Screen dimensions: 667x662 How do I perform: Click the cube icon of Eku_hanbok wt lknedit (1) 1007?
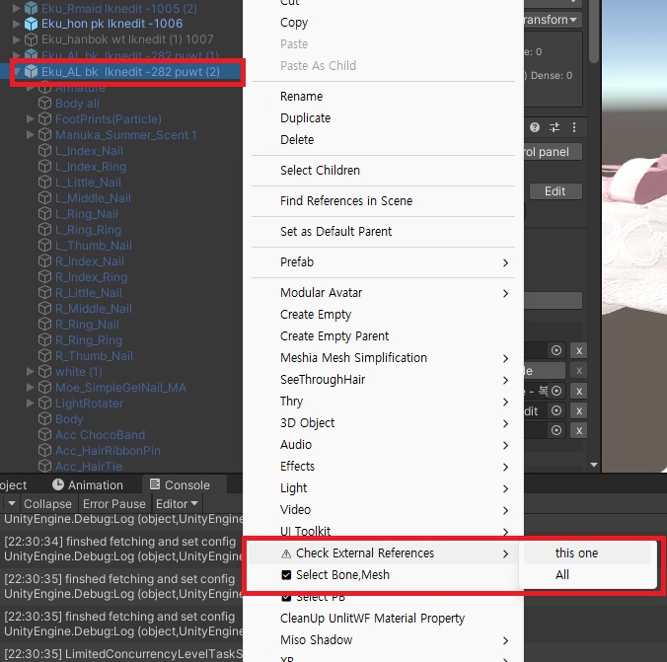click(31, 39)
